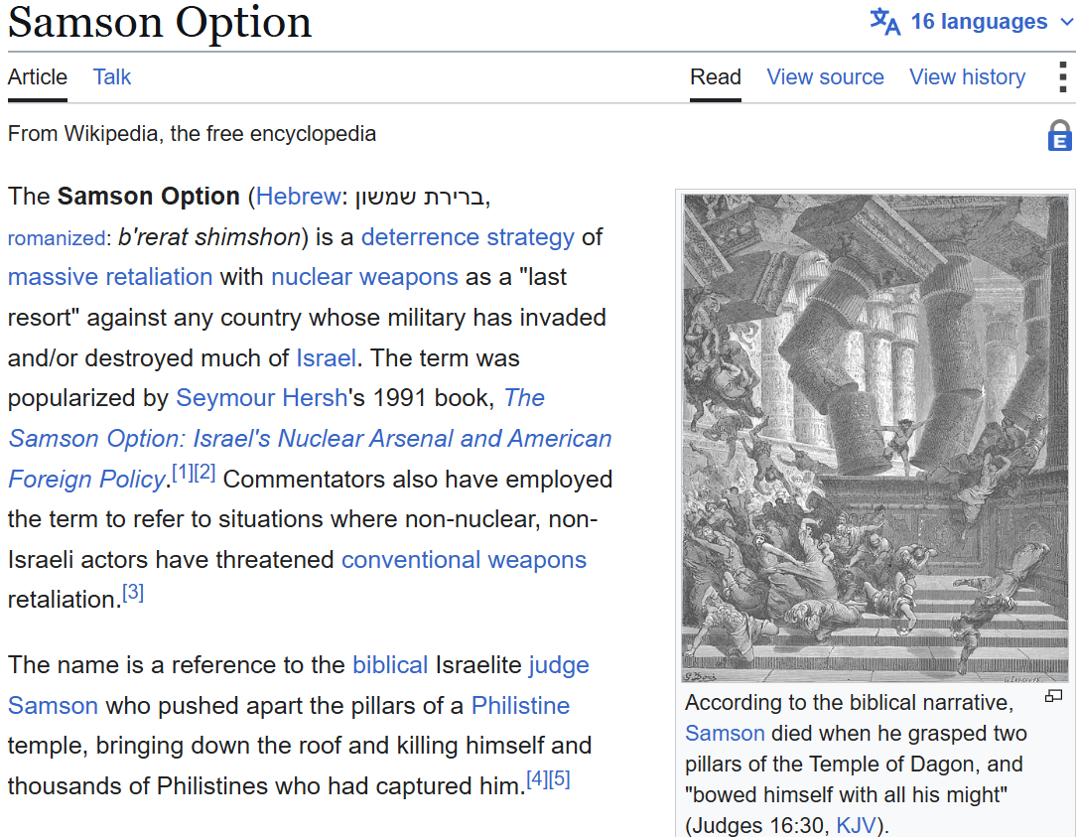Click the Hebrew script 'ברירת שמשון'

pos(419,197)
